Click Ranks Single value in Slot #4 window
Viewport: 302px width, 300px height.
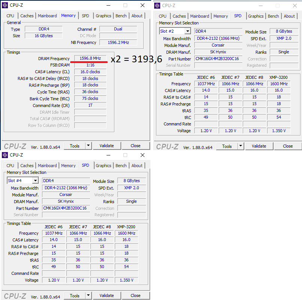tap(132, 201)
